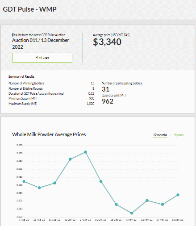Click 'Number of Bidding Rounds' row label
This screenshot has width=196, height=226.
coord(25,88)
